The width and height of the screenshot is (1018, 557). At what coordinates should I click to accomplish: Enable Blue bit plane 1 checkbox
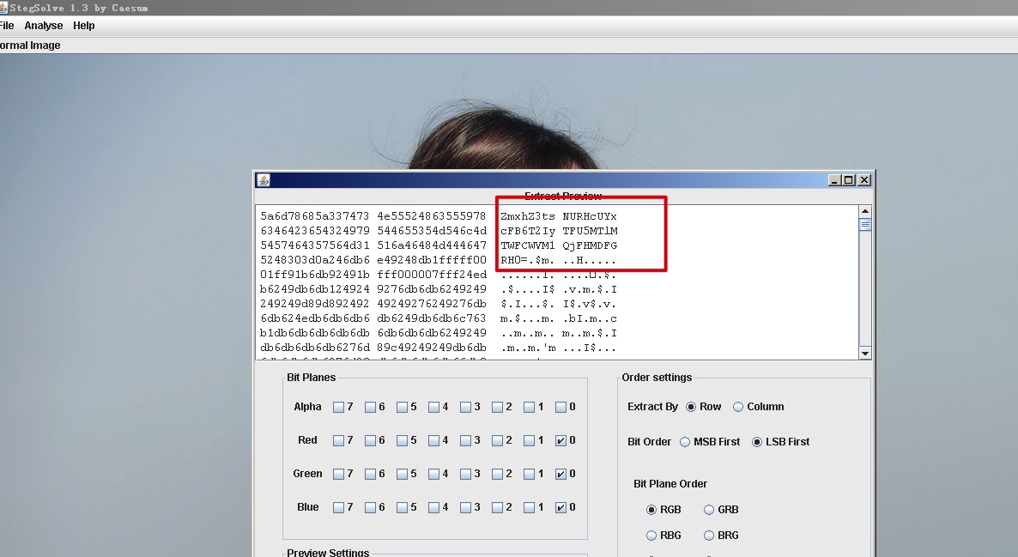(529, 508)
